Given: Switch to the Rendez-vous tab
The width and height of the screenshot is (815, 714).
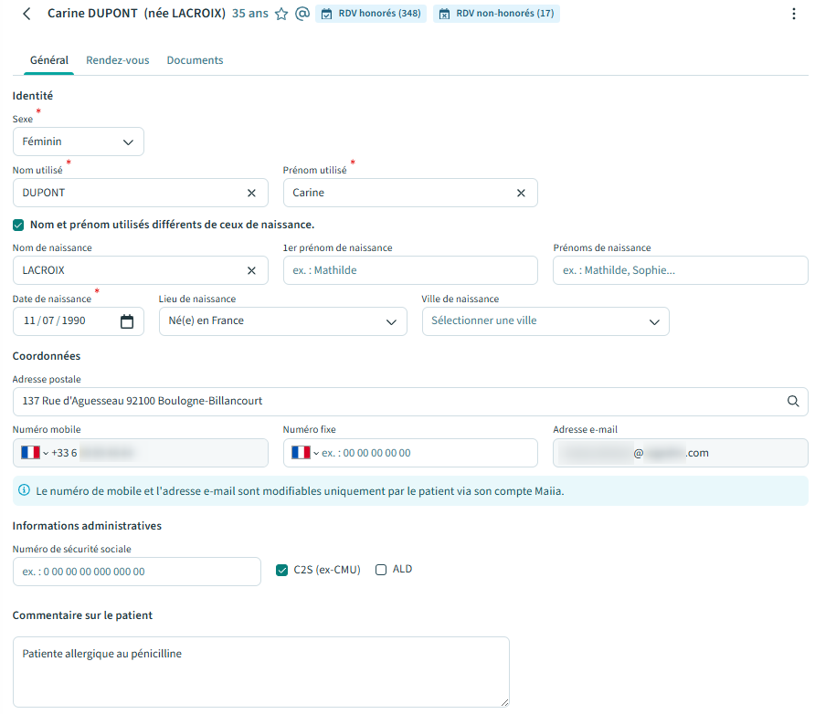Looking at the screenshot, I should 117,60.
